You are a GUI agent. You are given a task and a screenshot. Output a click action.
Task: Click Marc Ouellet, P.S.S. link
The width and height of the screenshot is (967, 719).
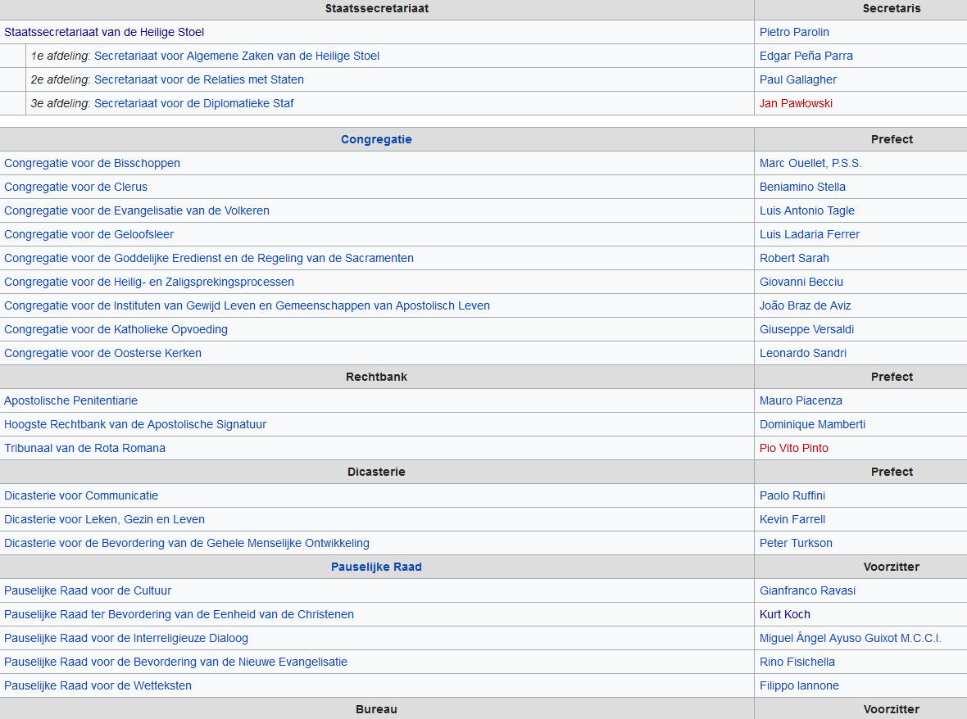810,163
